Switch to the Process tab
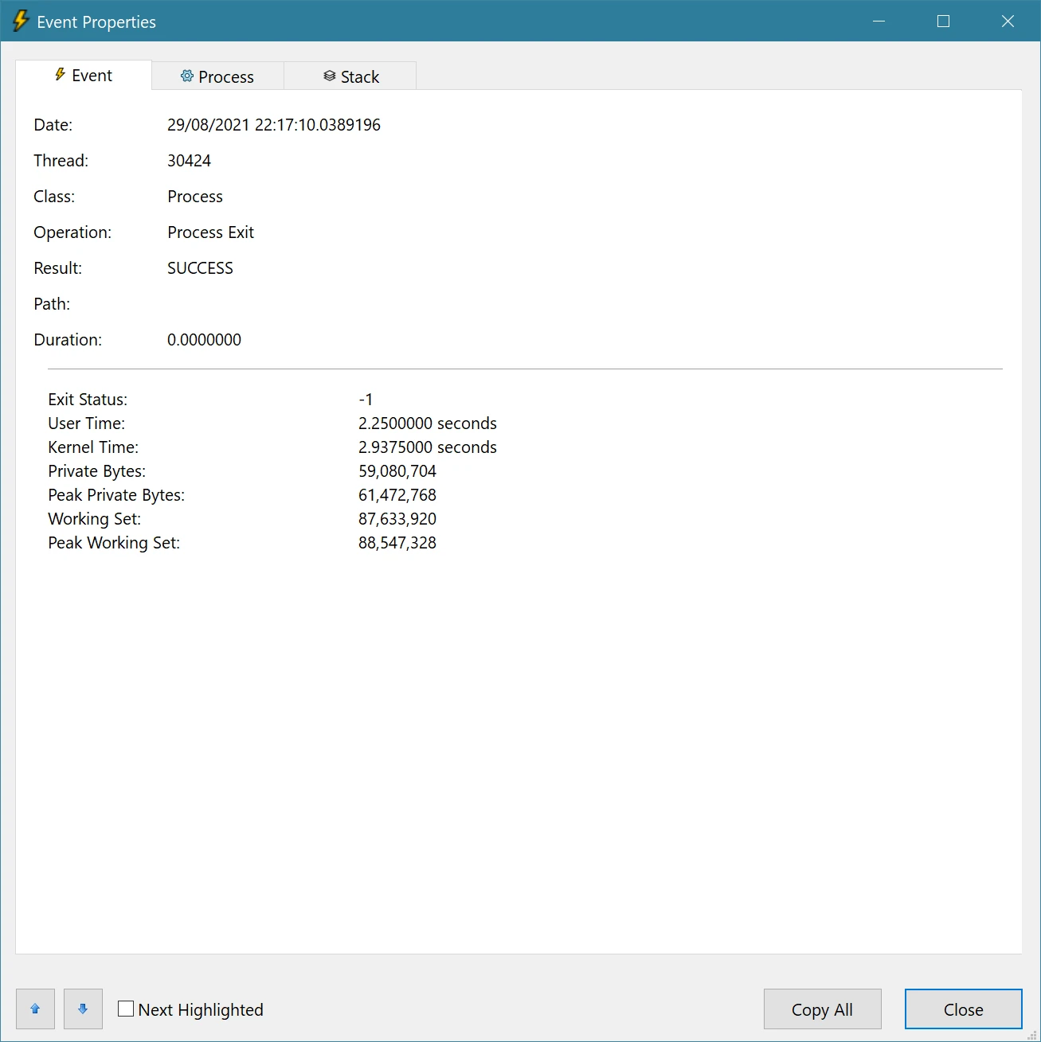1041x1042 pixels. point(217,76)
